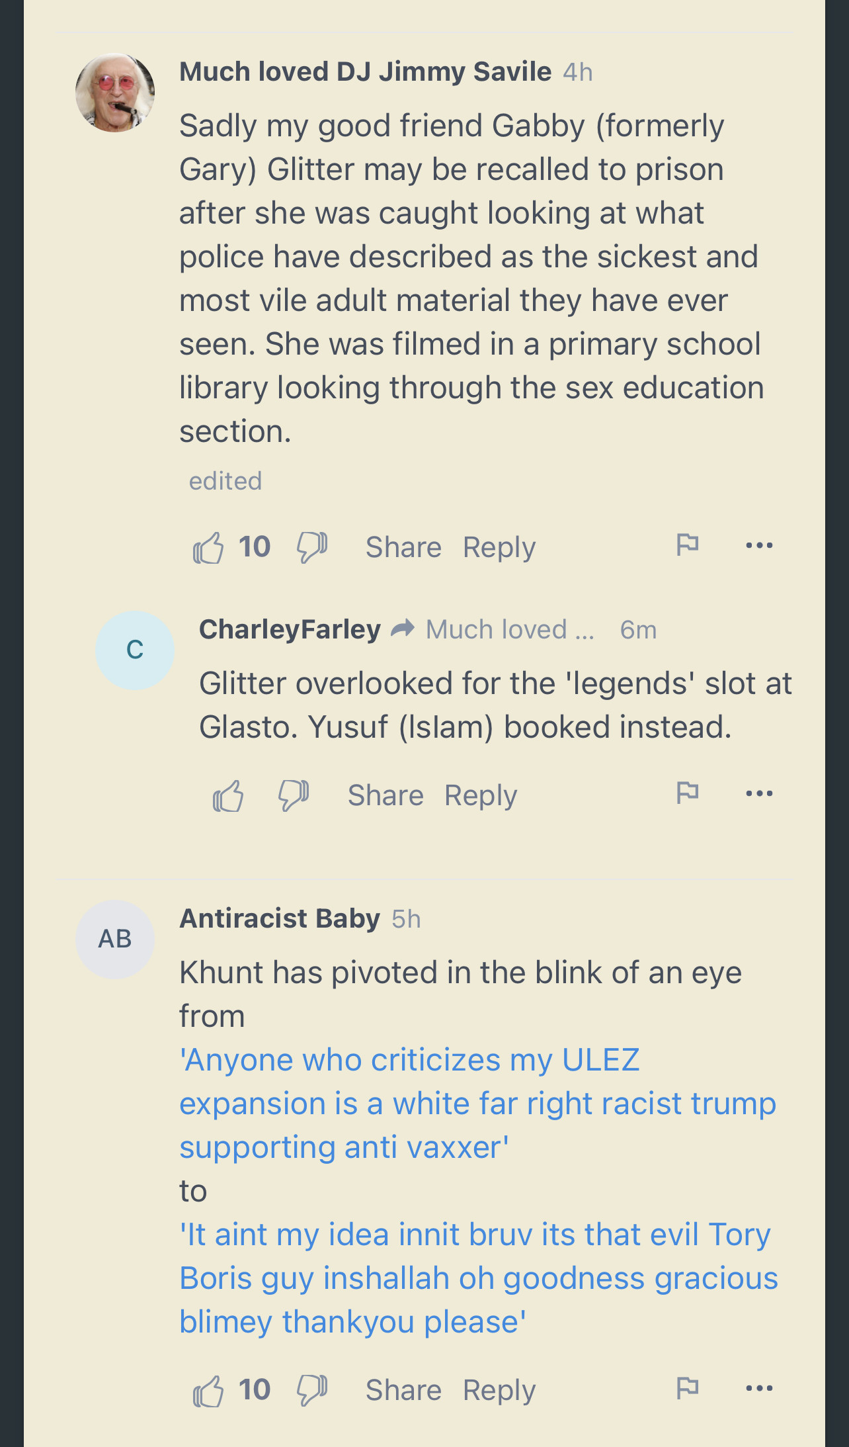Flag the top comment as inappropriate
The width and height of the screenshot is (849, 1447).
[x=688, y=545]
